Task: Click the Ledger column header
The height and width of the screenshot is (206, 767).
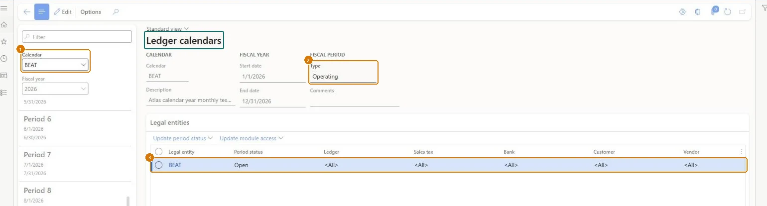Action: [x=332, y=152]
